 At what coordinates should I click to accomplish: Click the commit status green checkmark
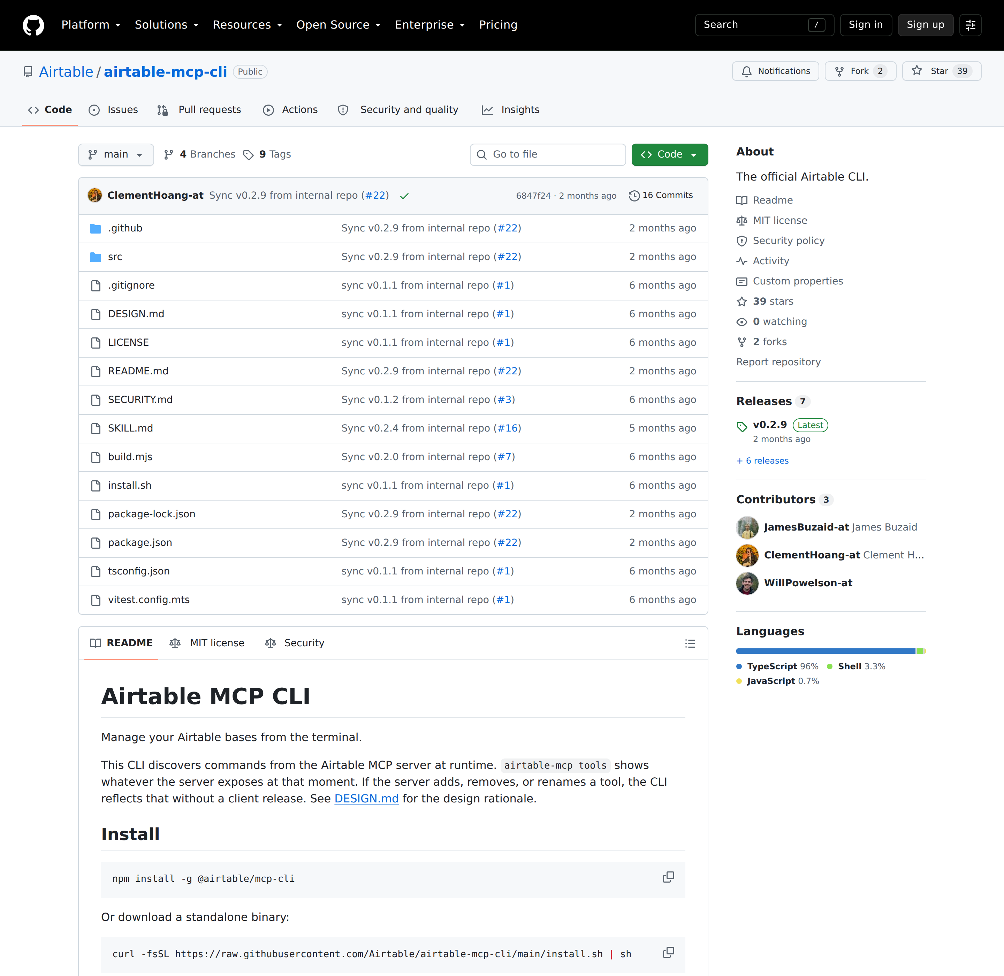404,196
